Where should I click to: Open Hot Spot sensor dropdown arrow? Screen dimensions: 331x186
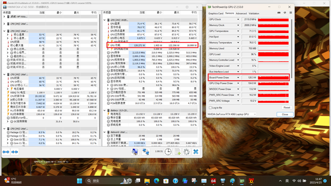(238, 37)
